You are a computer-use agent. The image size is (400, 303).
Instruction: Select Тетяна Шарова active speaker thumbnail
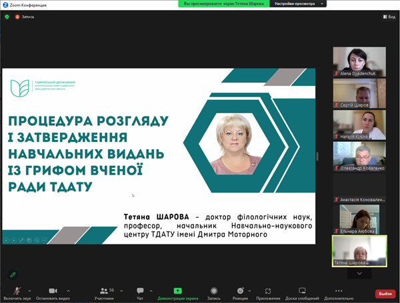pyautogui.click(x=359, y=251)
